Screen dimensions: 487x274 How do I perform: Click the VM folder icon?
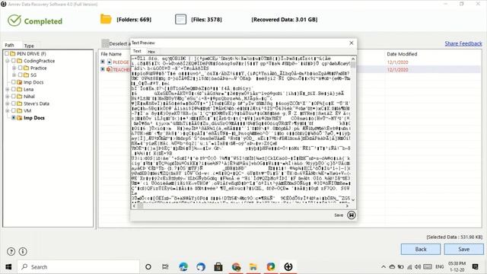point(20,110)
